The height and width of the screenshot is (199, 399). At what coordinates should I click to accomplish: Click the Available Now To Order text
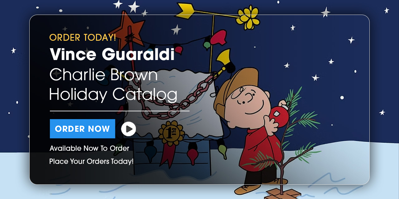(89, 148)
